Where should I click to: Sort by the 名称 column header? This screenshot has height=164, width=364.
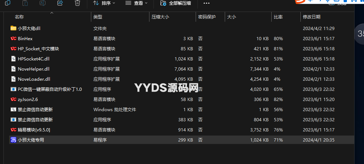pos(19,17)
